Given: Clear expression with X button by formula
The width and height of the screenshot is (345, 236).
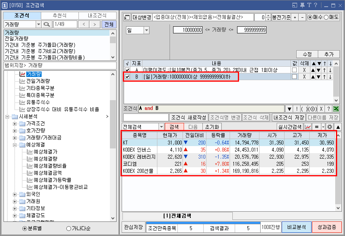Looking at the screenshot, I should [321, 109].
